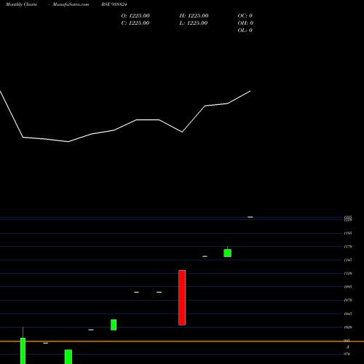Click the 1095 price axis label
Viewport: 364px width, 364px height.
click(348, 287)
